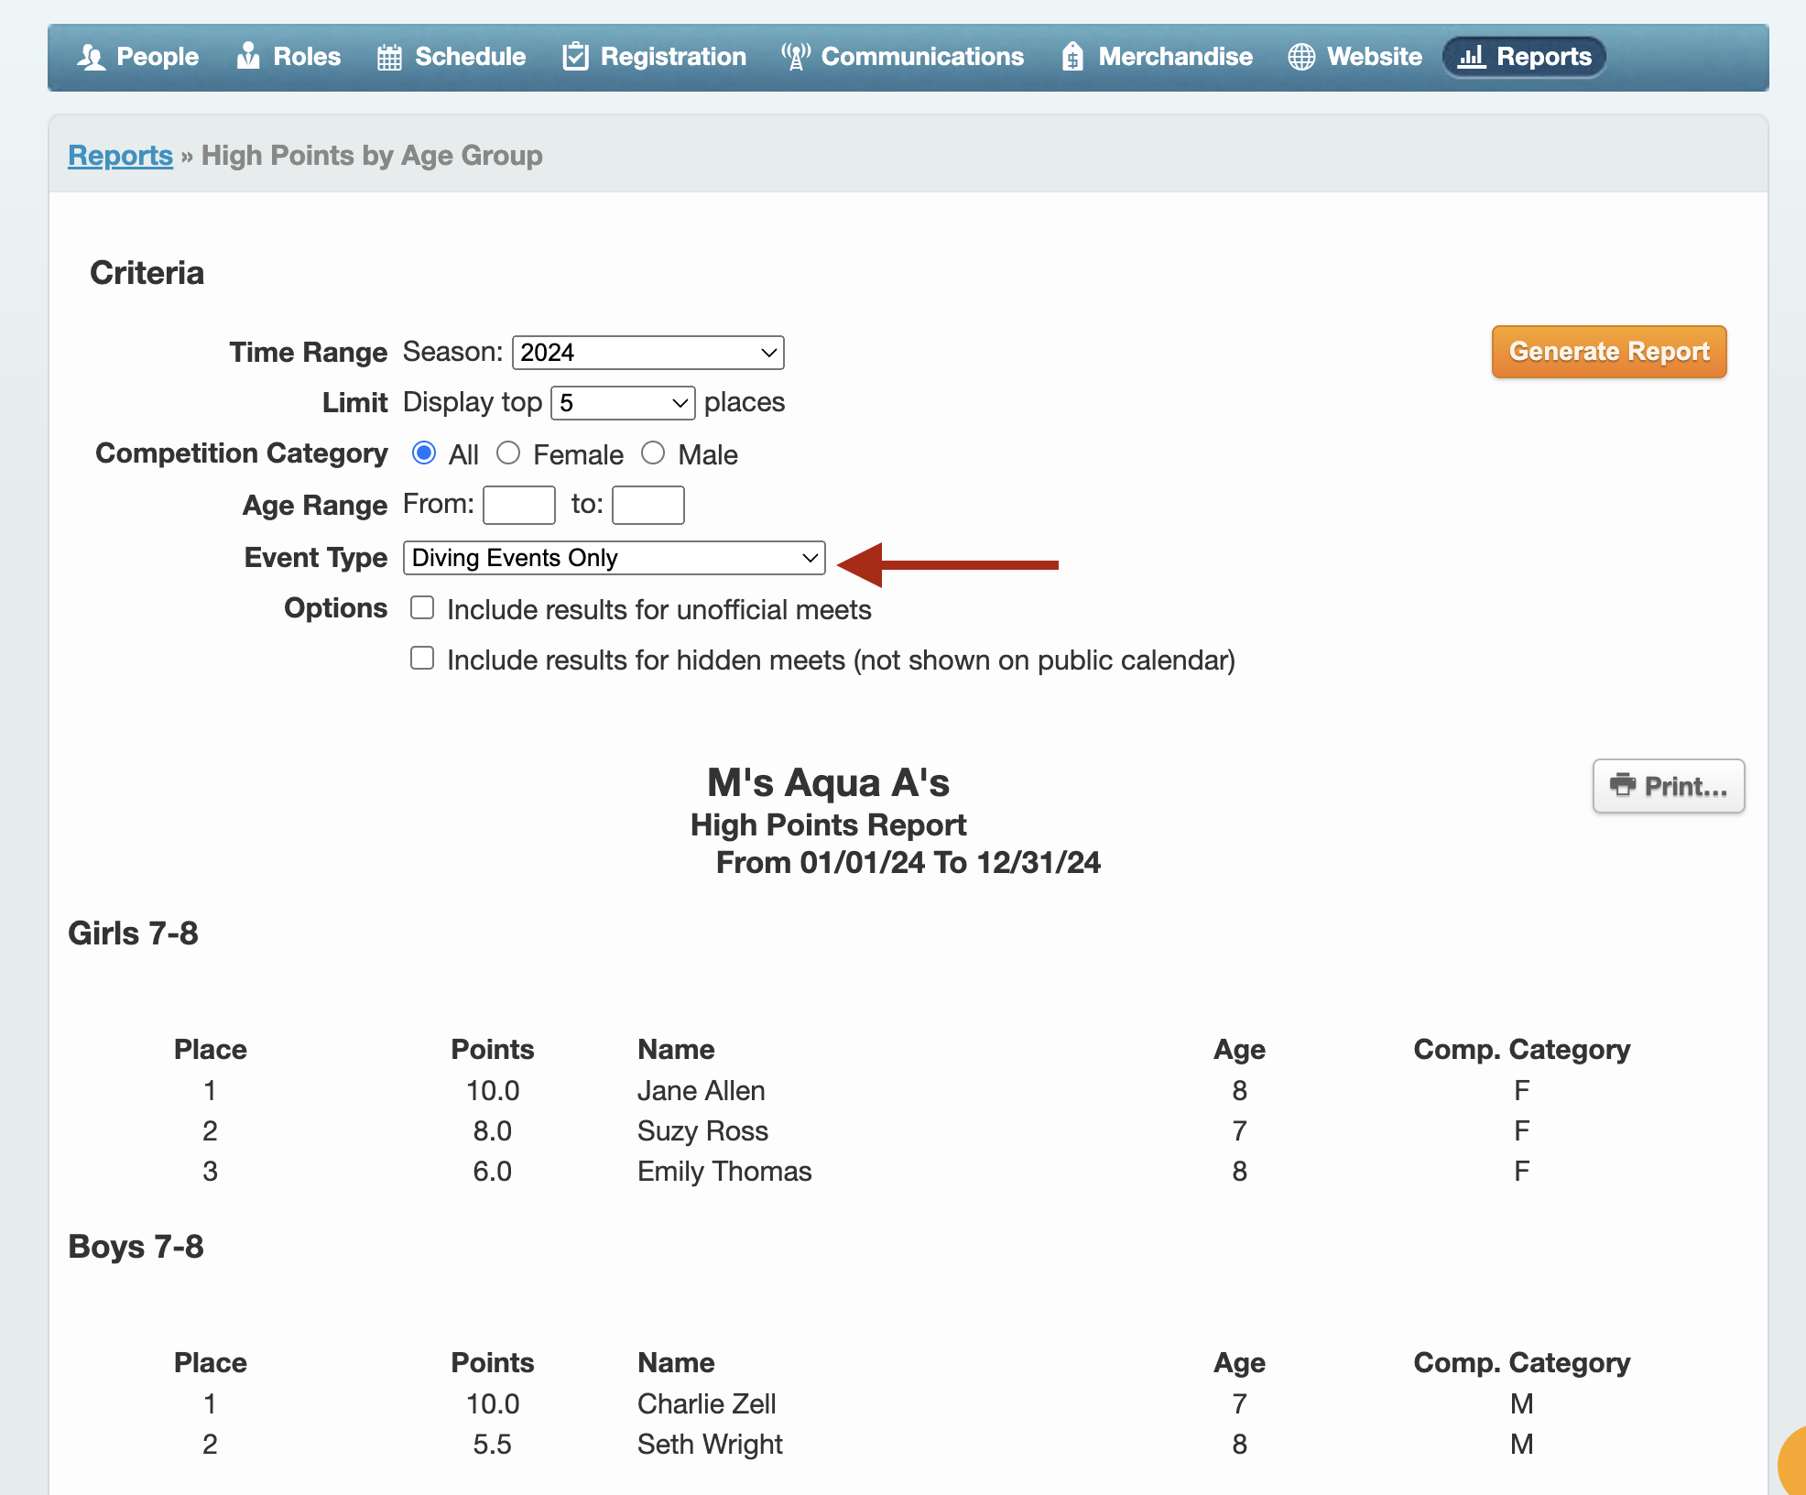Click the Boys 7-8 heading
Viewport: 1806px width, 1495px height.
pyautogui.click(x=136, y=1247)
